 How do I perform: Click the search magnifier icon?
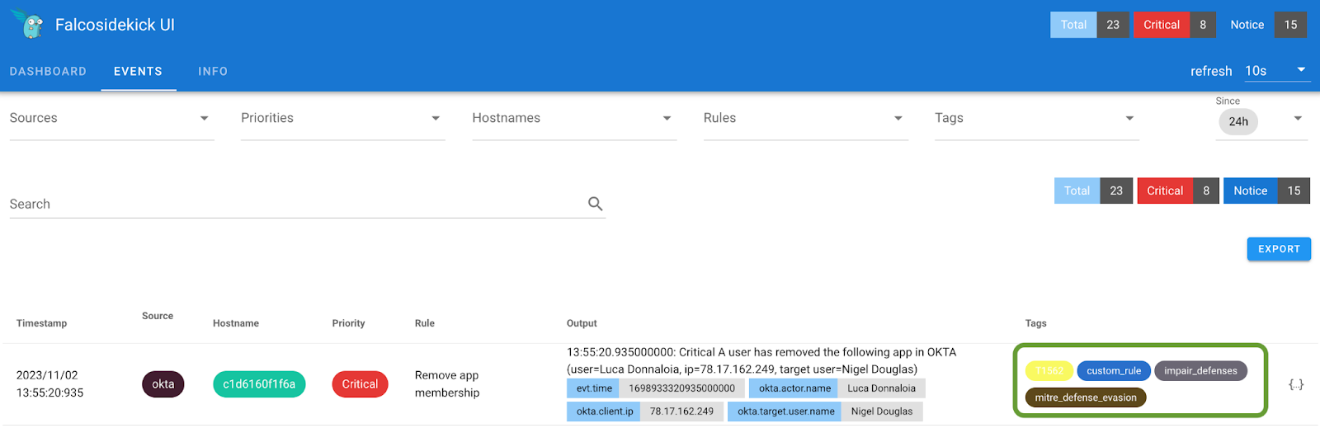click(595, 204)
